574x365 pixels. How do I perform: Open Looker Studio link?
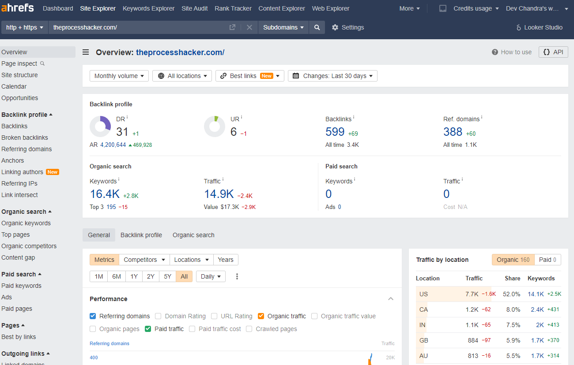point(539,27)
